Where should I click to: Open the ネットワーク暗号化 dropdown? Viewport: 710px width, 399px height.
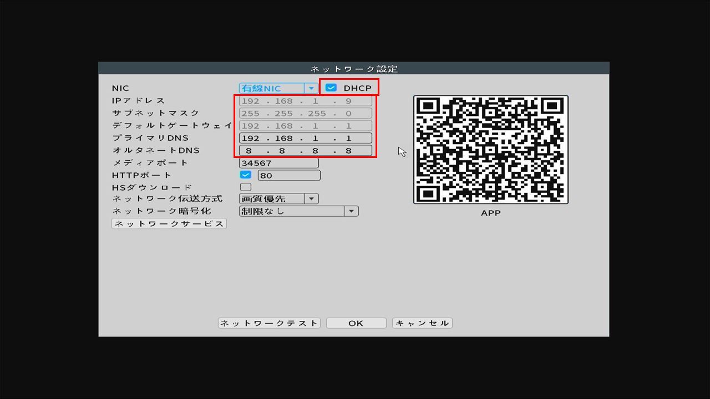pyautogui.click(x=298, y=211)
